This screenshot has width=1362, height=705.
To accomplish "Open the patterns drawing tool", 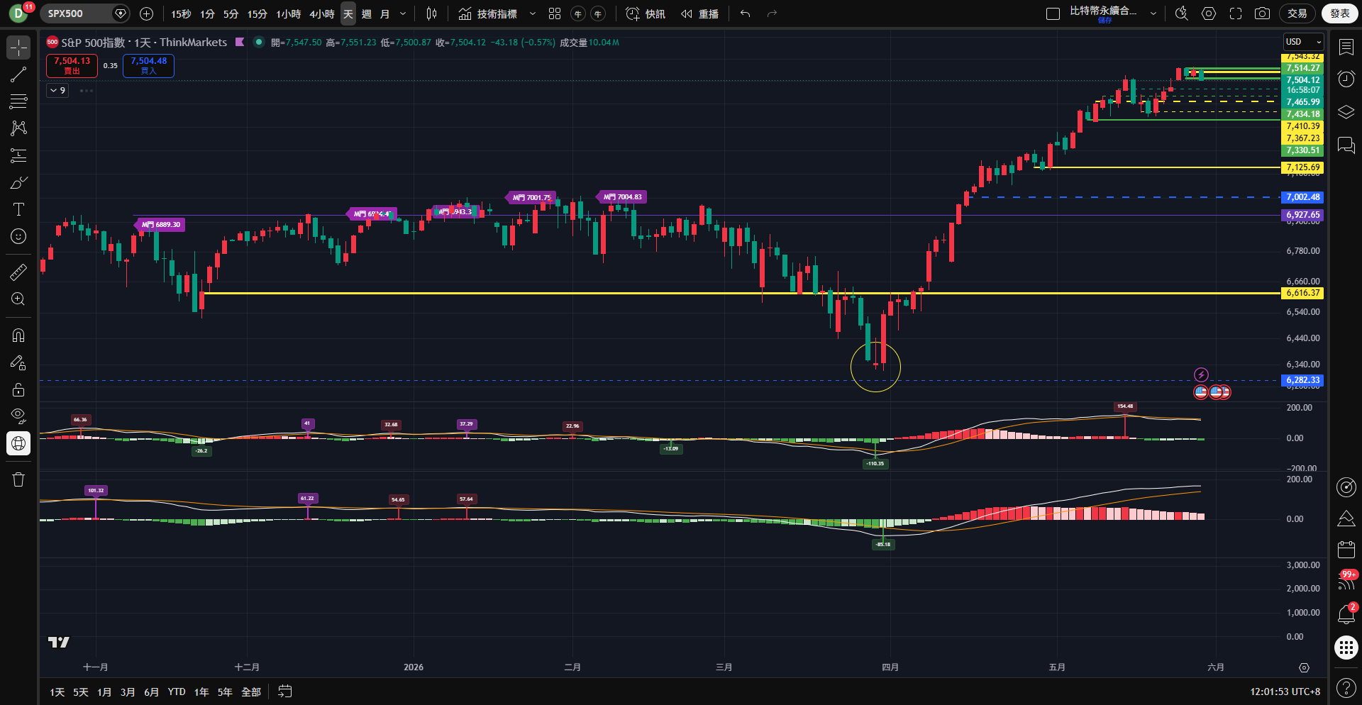I will (x=18, y=128).
